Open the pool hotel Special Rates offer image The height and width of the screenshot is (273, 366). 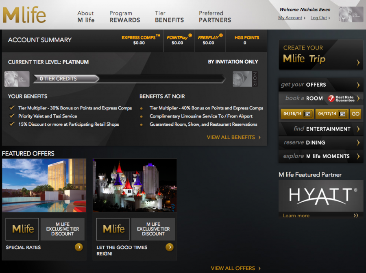coord(44,186)
